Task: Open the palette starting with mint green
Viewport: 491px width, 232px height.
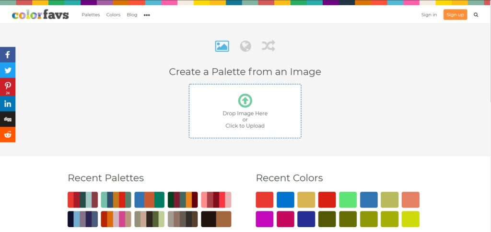Action: (116, 200)
